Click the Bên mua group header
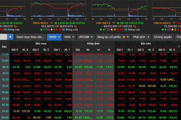The image size is (181, 120). point(41,44)
